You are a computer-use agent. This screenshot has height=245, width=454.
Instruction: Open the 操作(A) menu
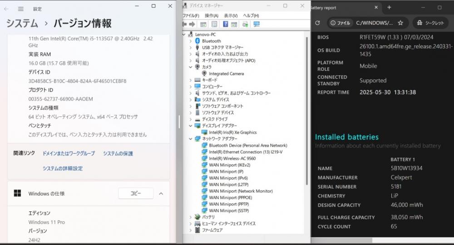(212, 15)
